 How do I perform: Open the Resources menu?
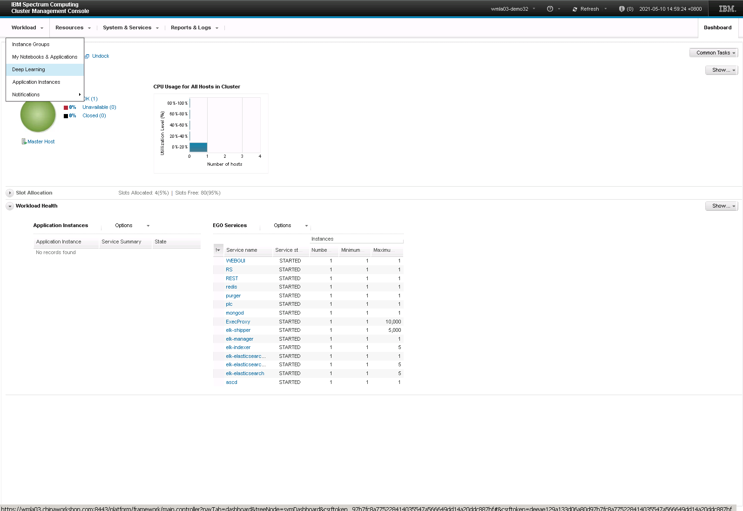point(73,27)
